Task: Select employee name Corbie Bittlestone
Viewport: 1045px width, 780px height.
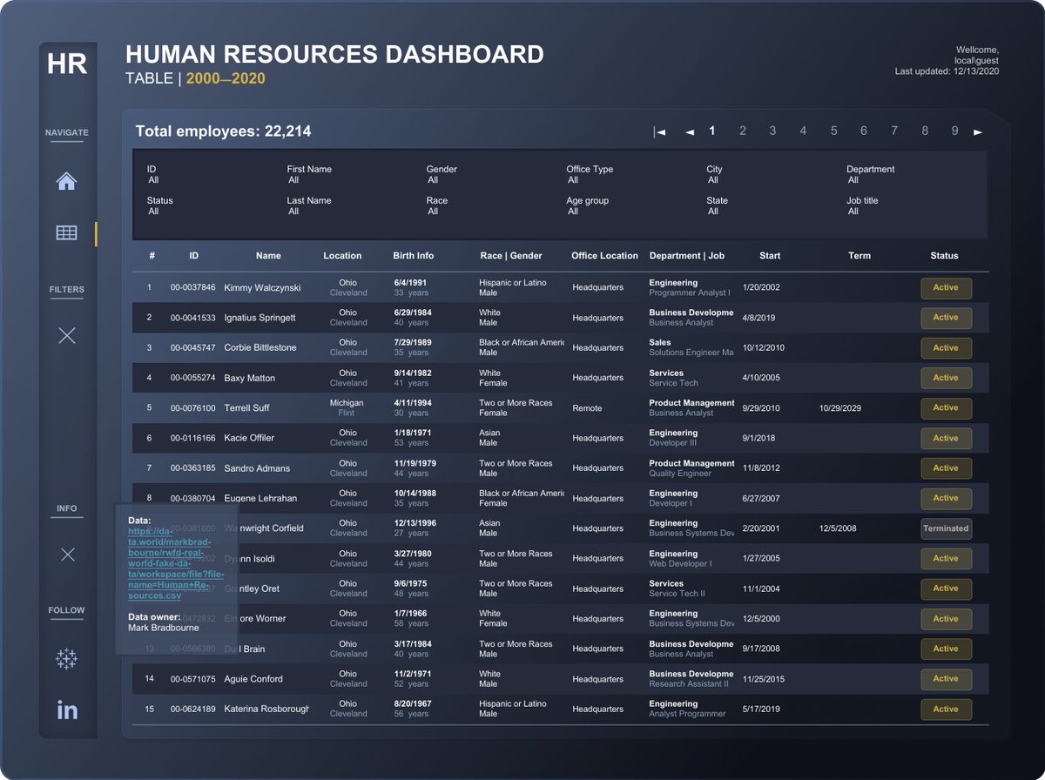Action: pos(260,348)
